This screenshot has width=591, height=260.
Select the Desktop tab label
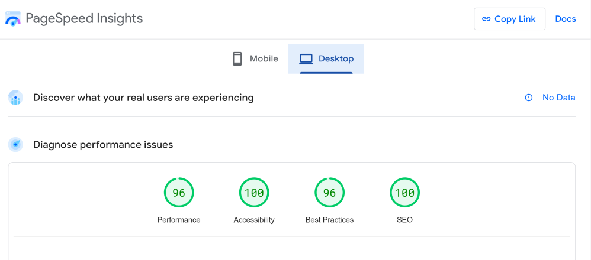(336, 59)
